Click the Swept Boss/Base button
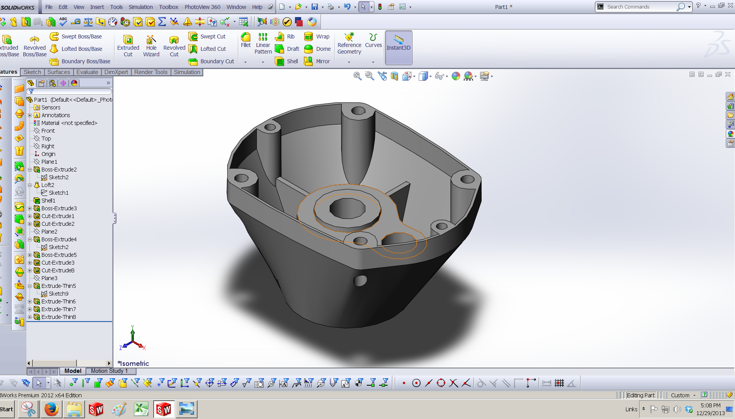Image resolution: width=735 pixels, height=419 pixels. 76,36
